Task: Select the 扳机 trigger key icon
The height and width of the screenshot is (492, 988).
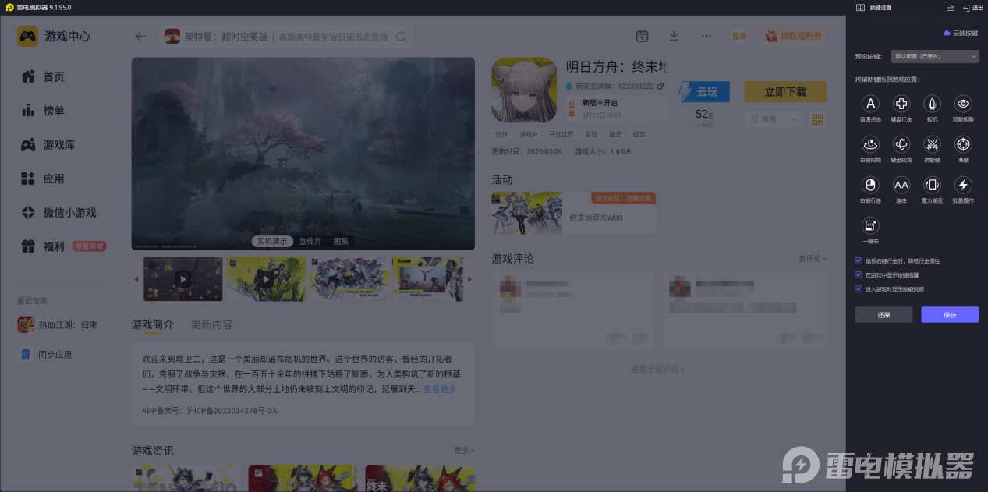Action: tap(933, 104)
